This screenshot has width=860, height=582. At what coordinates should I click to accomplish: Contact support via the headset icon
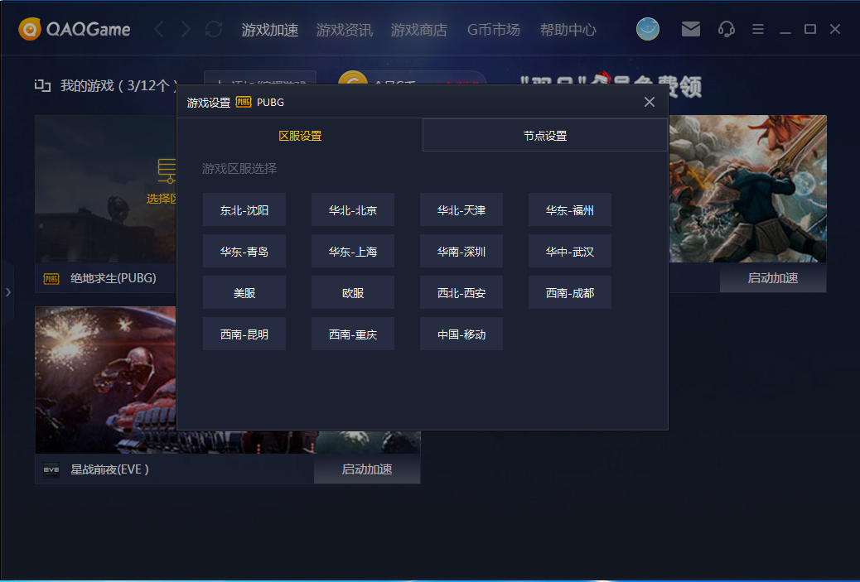click(x=727, y=30)
